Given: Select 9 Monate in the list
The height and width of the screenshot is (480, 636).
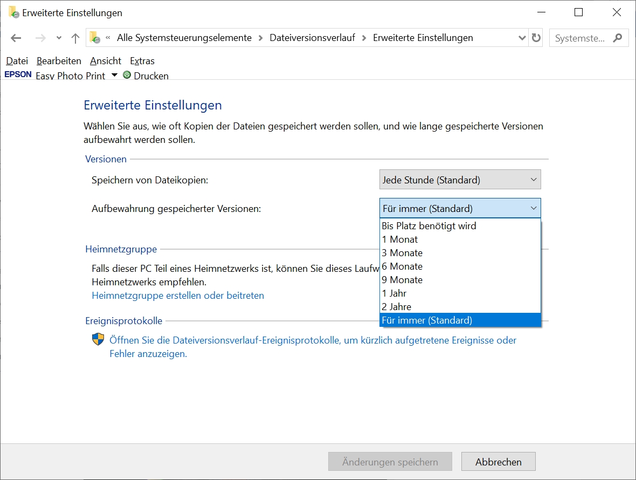Looking at the screenshot, I should [x=460, y=279].
